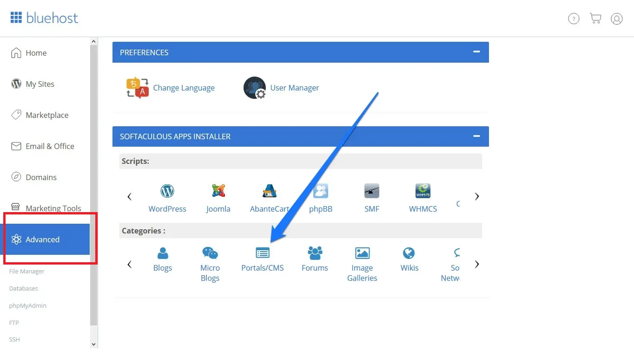Show previous scripts with left chevron

130,196
